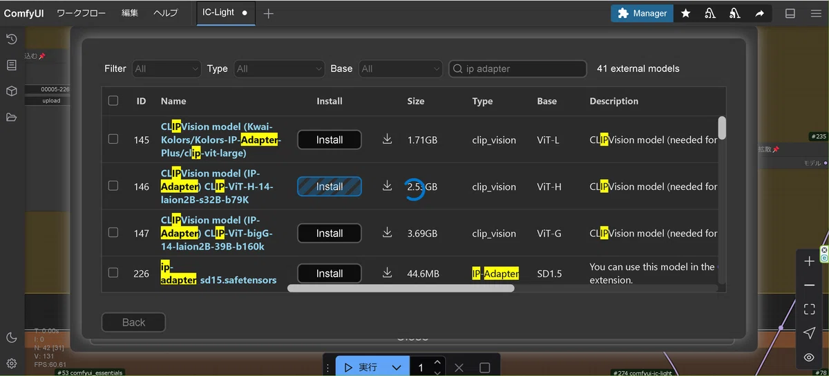Click the cancel X icon in run toolbar
Image resolution: width=829 pixels, height=376 pixels.
tap(459, 368)
